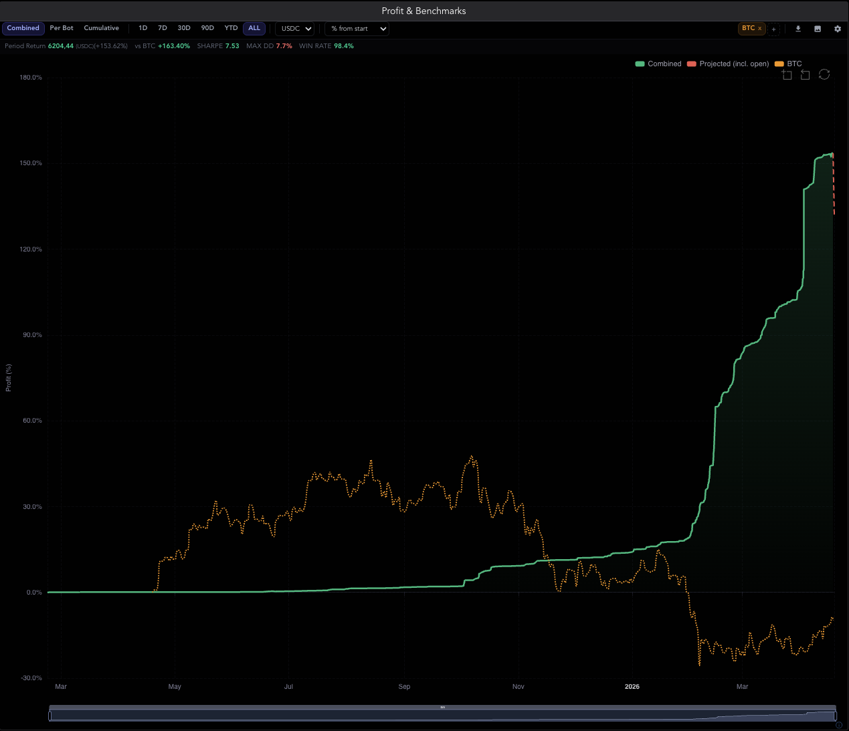The width and height of the screenshot is (849, 731).
Task: Open chart settings via the gear icon
Action: [x=838, y=29]
